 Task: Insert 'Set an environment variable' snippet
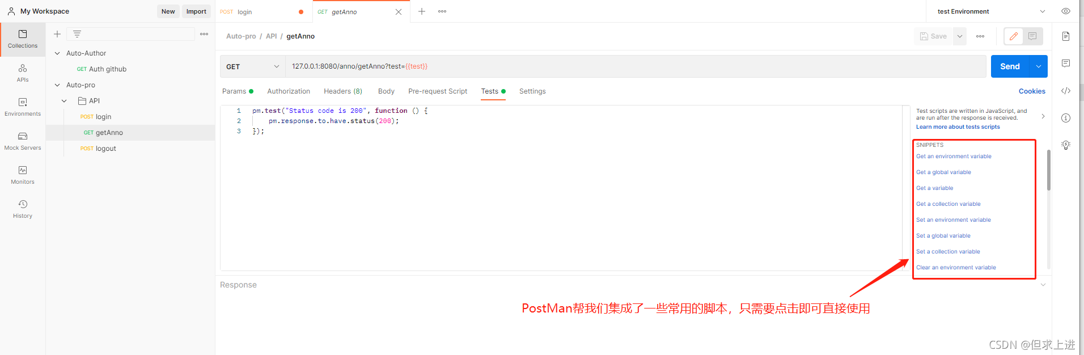(954, 220)
